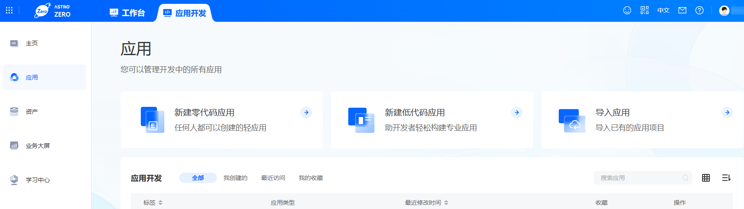Click the 主页 sidebar icon

[x=14, y=43]
